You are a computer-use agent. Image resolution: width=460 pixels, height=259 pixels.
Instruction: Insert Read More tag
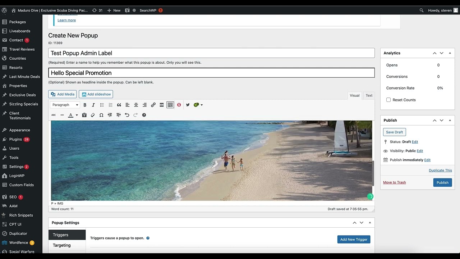162,105
